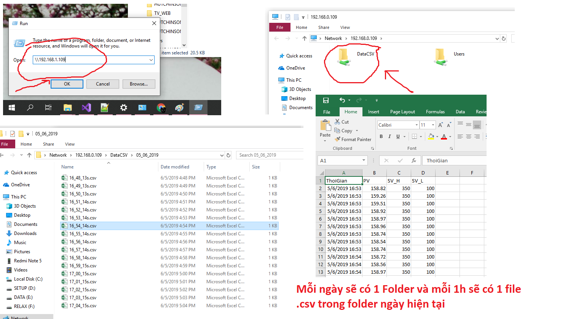Open the Calibri font name dropdown
The image size is (573, 319).
tap(417, 125)
